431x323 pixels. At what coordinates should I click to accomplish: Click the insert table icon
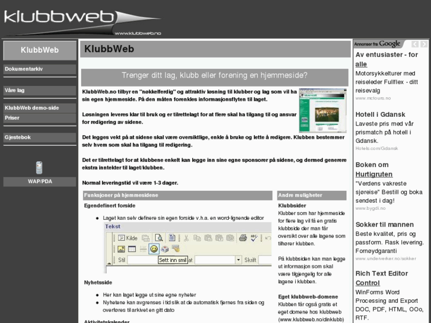132,249
